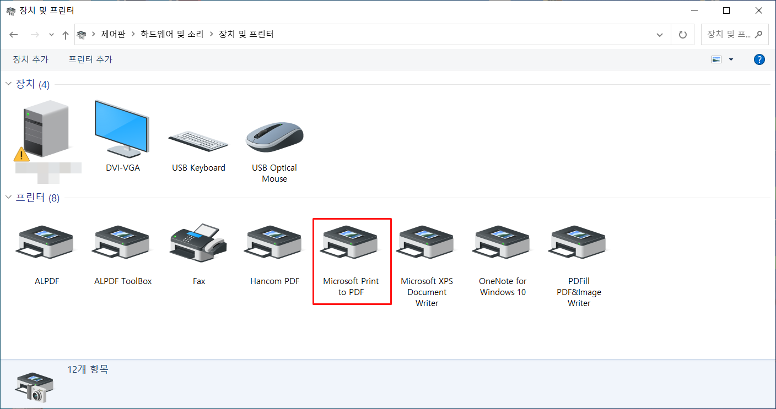Select the USB Optical Mouse device
Screen dimensions: 776x409
click(274, 153)
